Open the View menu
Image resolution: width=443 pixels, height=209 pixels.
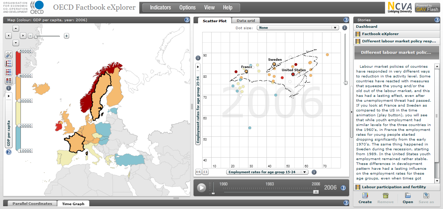tap(210, 8)
